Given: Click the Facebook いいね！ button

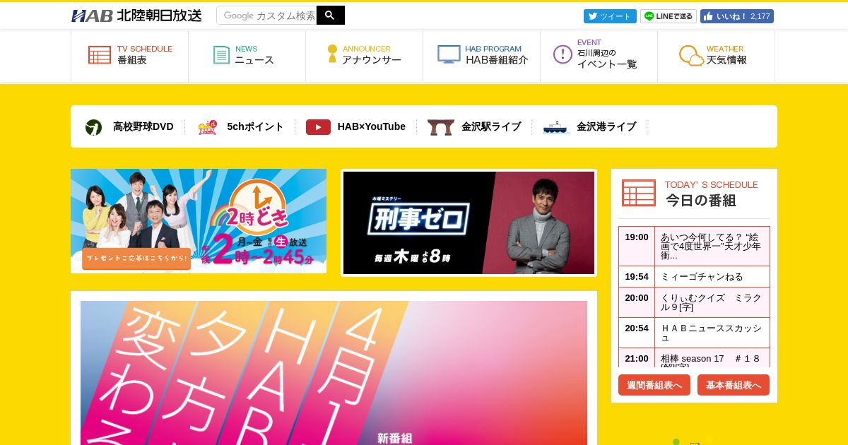Looking at the screenshot, I should click(x=737, y=16).
